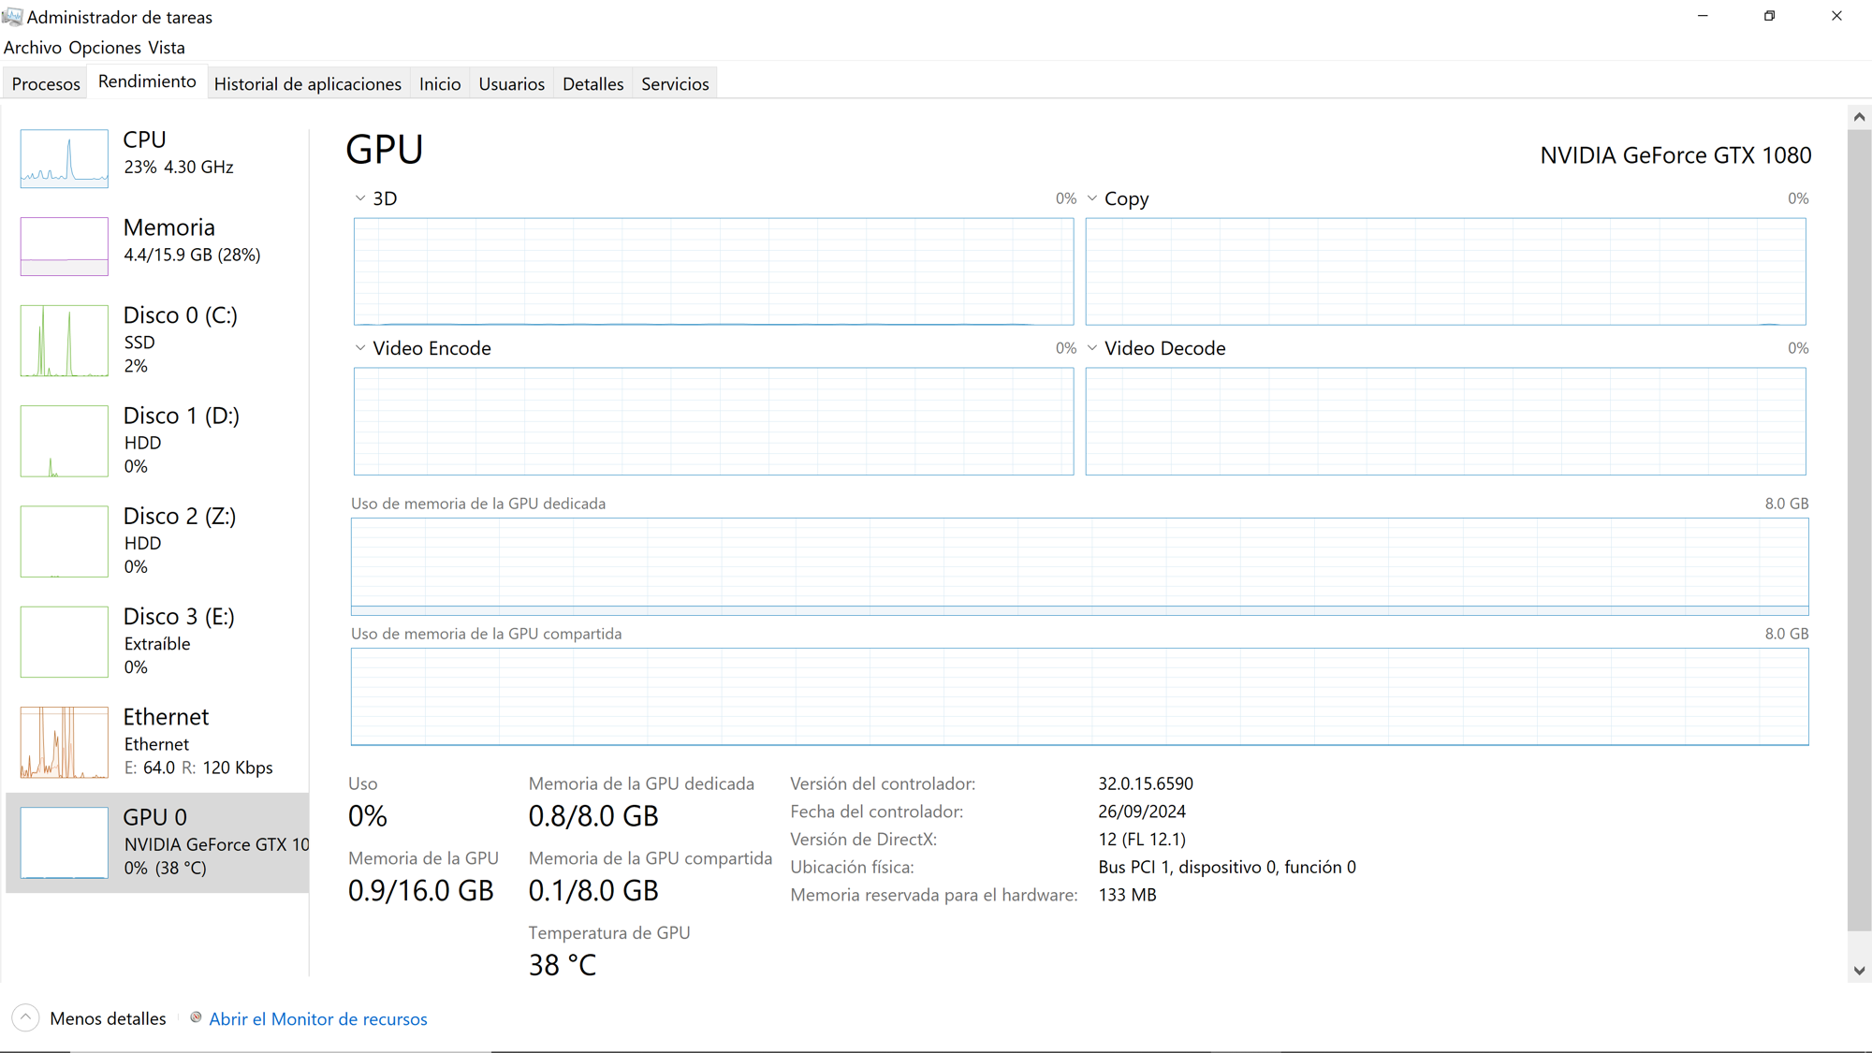Click the 0% Uso value
Image resolution: width=1872 pixels, height=1053 pixels.
pyautogui.click(x=368, y=816)
